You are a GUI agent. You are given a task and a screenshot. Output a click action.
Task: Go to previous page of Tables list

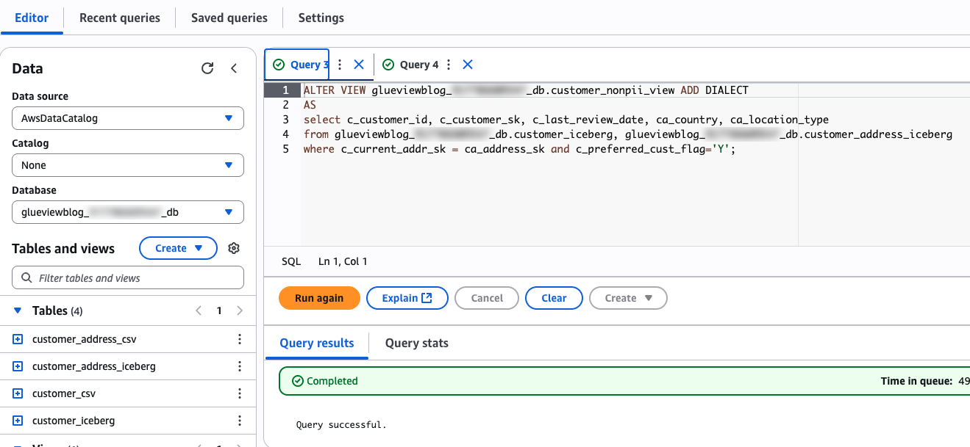tap(199, 310)
